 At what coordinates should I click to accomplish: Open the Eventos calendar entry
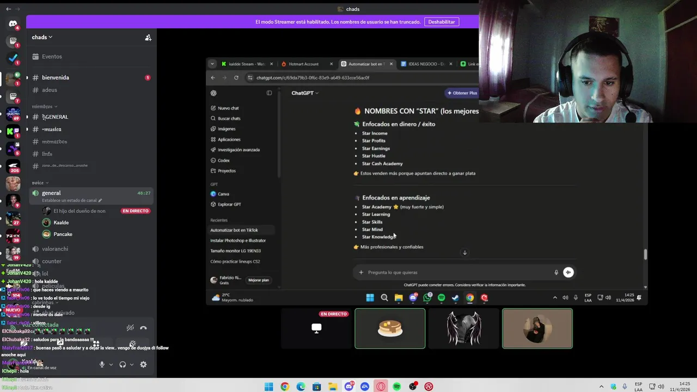(x=91, y=57)
